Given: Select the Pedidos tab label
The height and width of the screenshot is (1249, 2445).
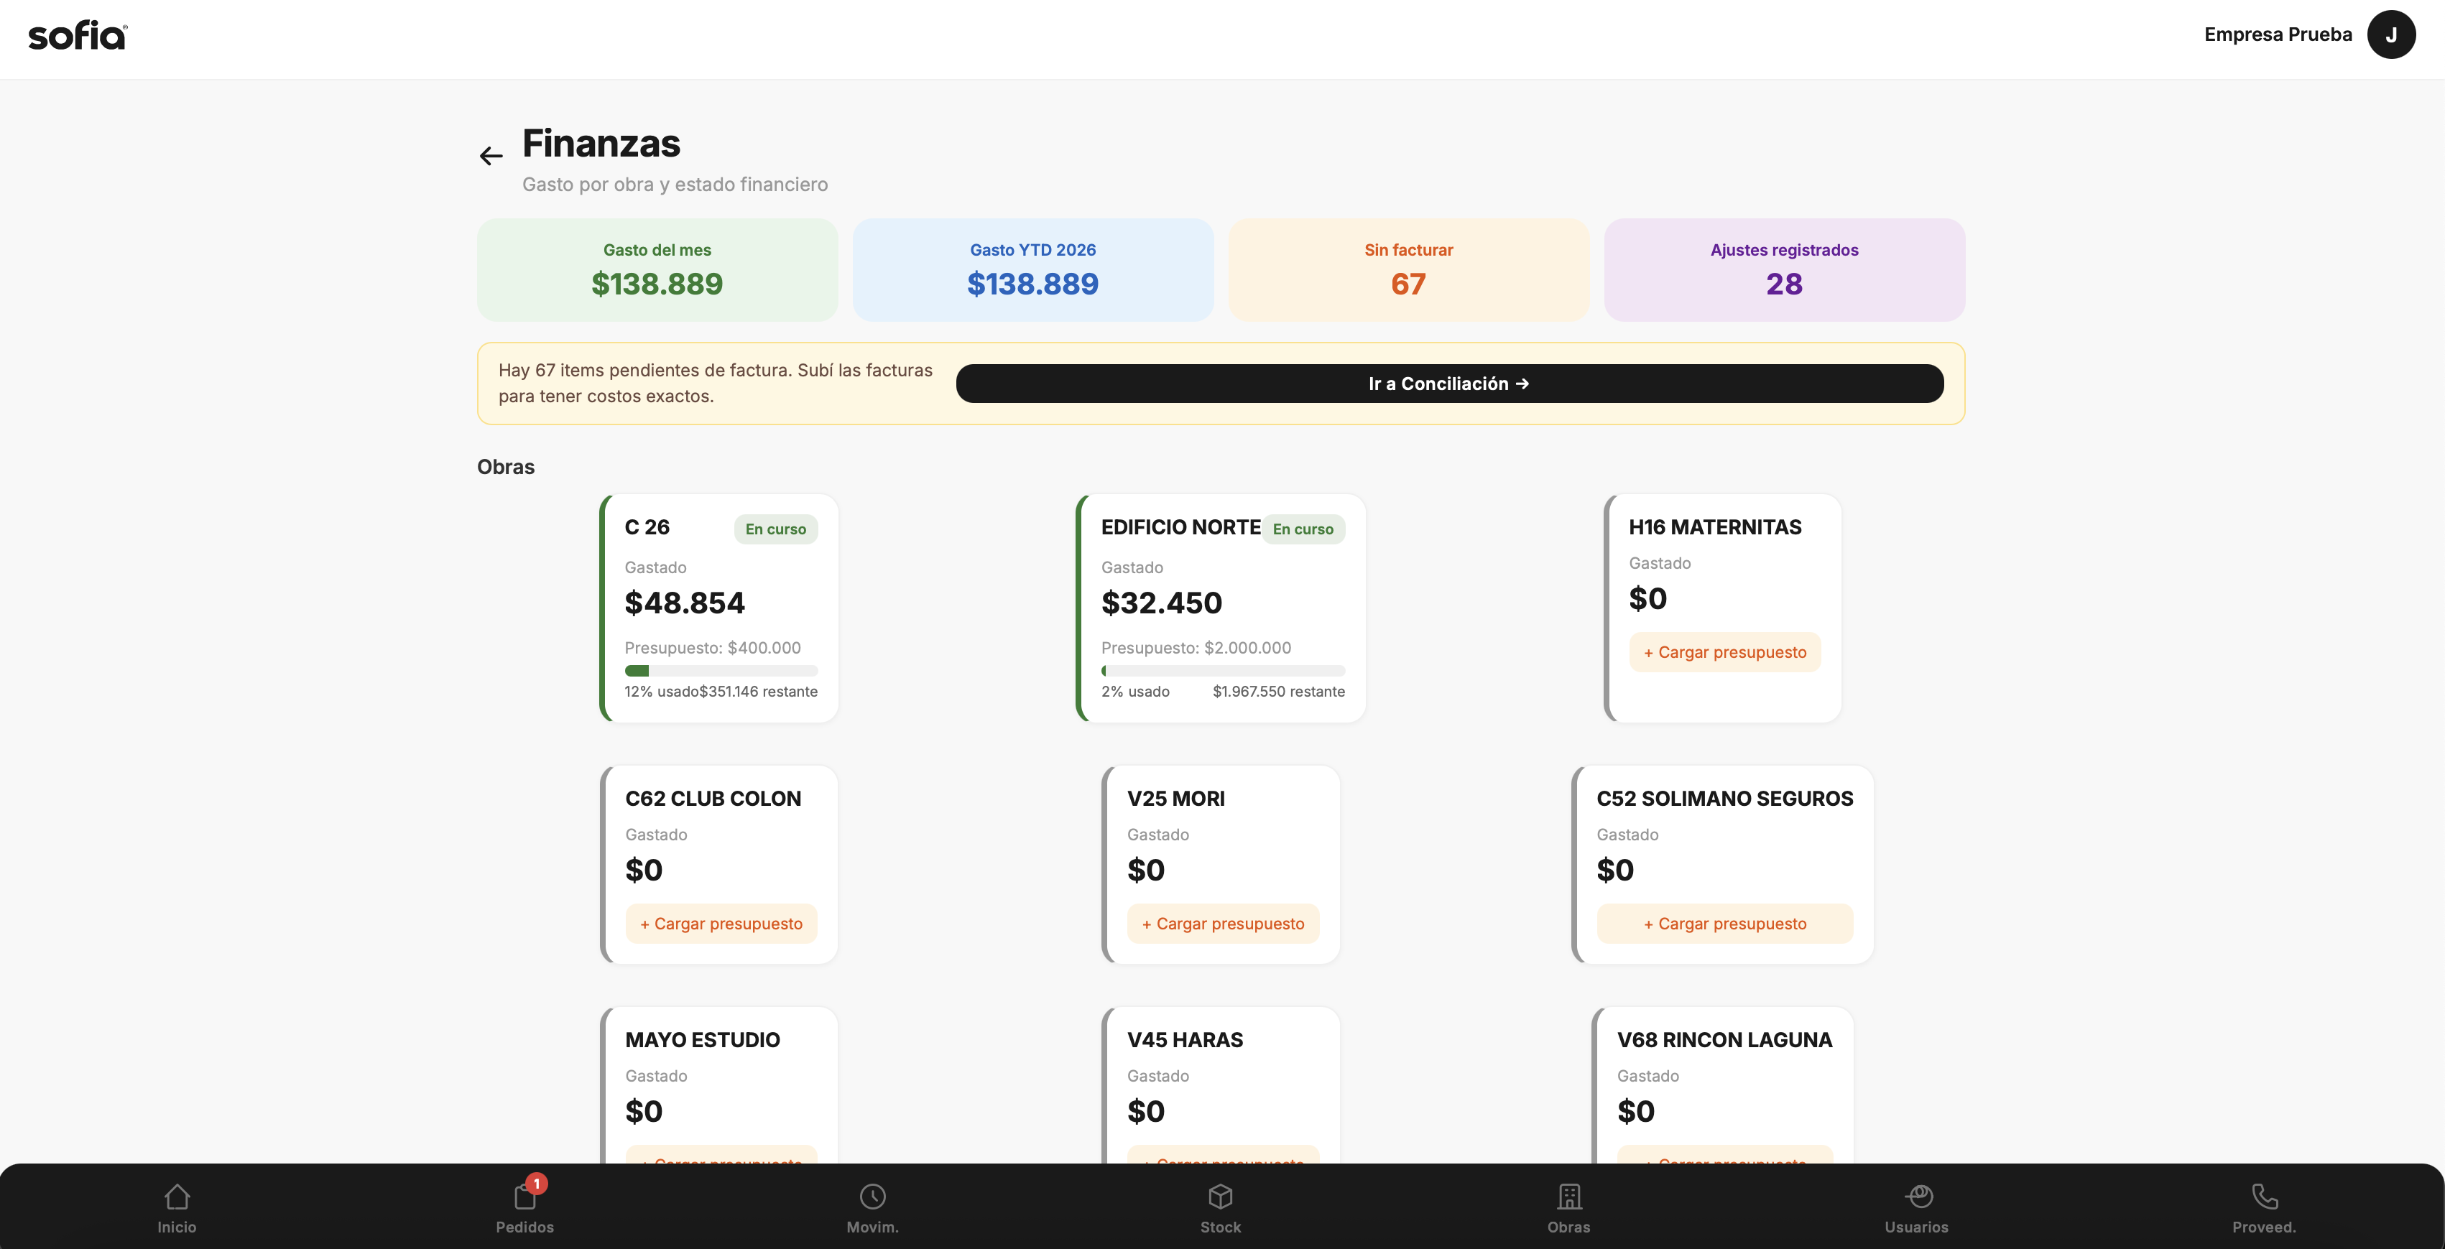Looking at the screenshot, I should [525, 1226].
